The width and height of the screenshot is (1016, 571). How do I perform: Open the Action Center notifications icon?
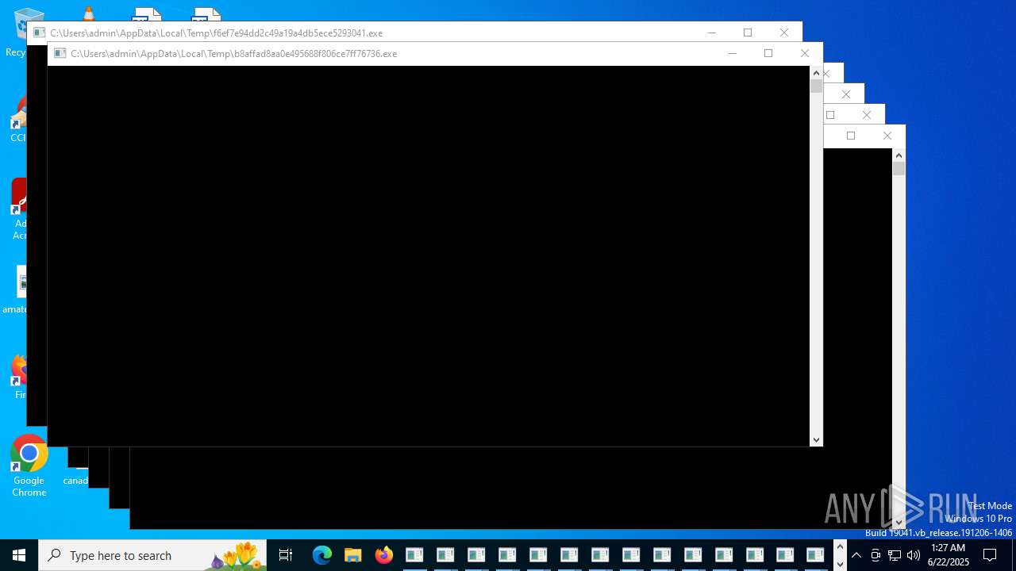(990, 555)
